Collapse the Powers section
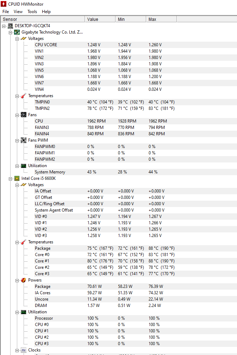 tap(17, 280)
